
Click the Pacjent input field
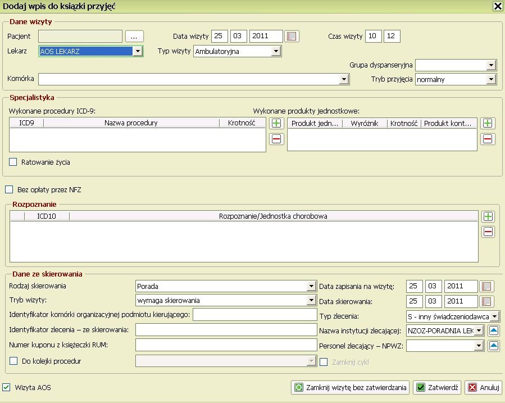pos(80,36)
